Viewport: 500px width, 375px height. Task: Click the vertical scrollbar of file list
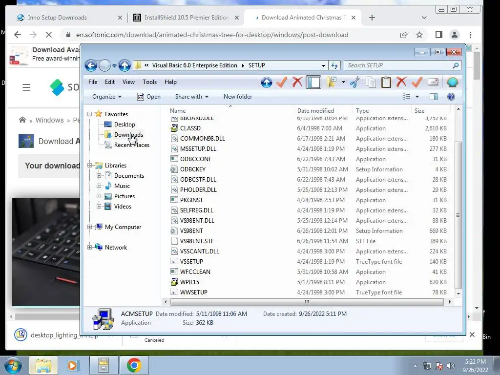pos(458,215)
